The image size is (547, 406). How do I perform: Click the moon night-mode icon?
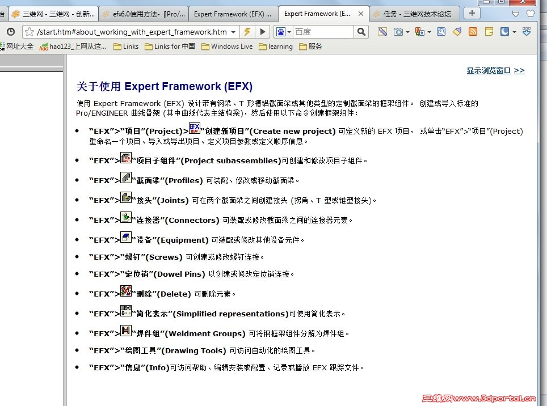click(504, 32)
